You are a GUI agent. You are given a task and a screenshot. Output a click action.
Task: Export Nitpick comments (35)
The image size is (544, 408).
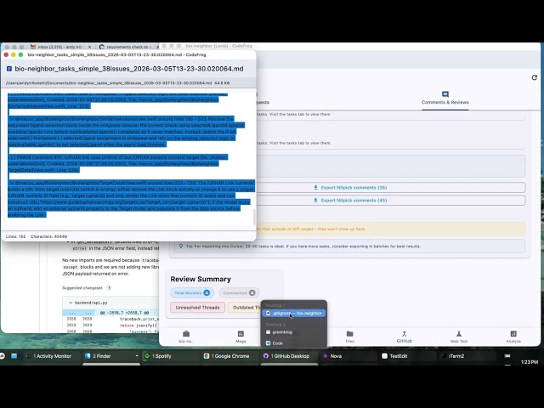point(349,187)
